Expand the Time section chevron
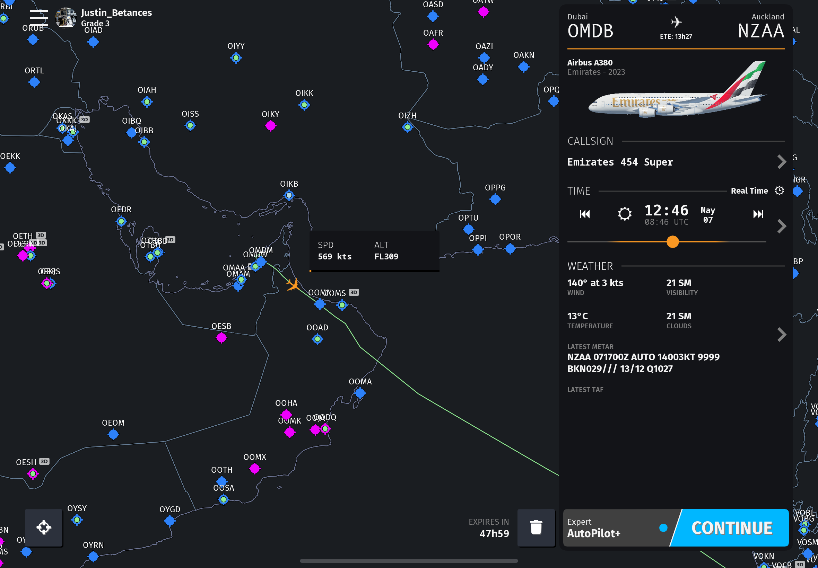 (x=781, y=227)
